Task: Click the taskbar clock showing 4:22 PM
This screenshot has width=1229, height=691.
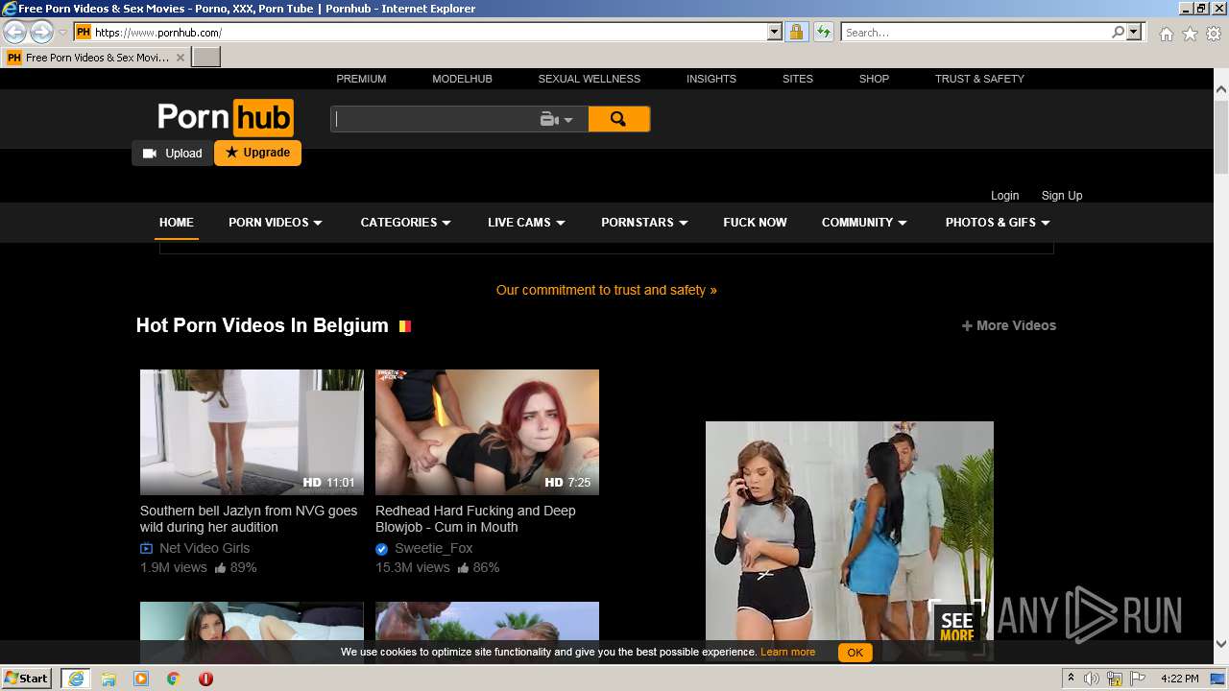Action: [1179, 679]
